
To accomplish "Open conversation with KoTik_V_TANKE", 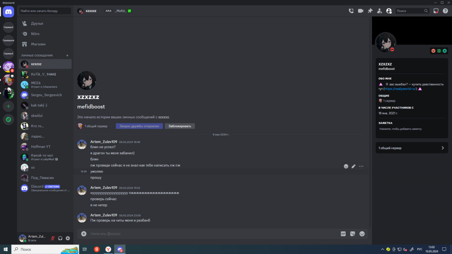I will (45, 75).
